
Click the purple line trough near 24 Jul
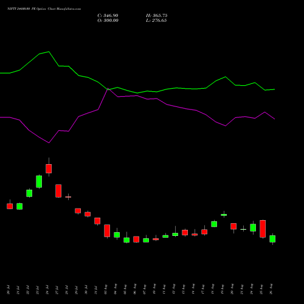pyautogui.click(x=49, y=143)
